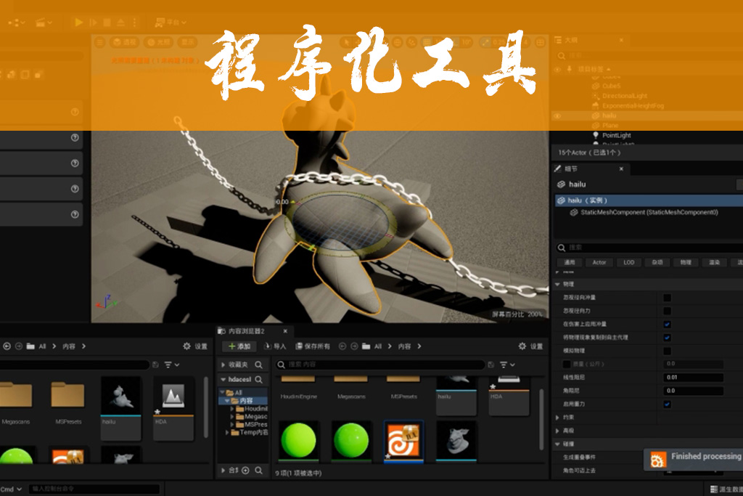The height and width of the screenshot is (496, 743).
Task: Expand the Favorites (收藏夹) panel
Action: [223, 365]
